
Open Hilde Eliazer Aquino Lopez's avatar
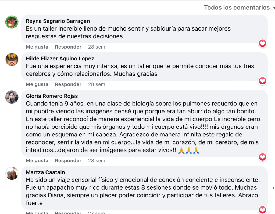pyautogui.click(x=12, y=60)
